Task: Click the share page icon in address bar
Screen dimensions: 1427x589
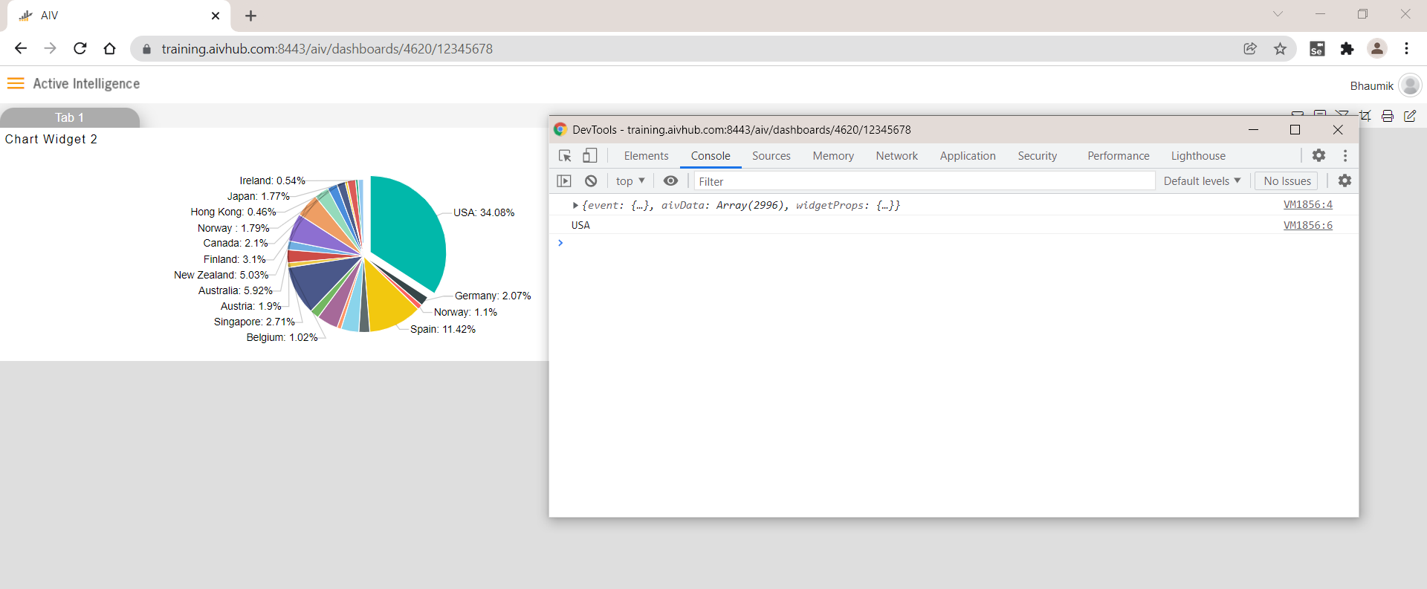Action: pyautogui.click(x=1250, y=48)
